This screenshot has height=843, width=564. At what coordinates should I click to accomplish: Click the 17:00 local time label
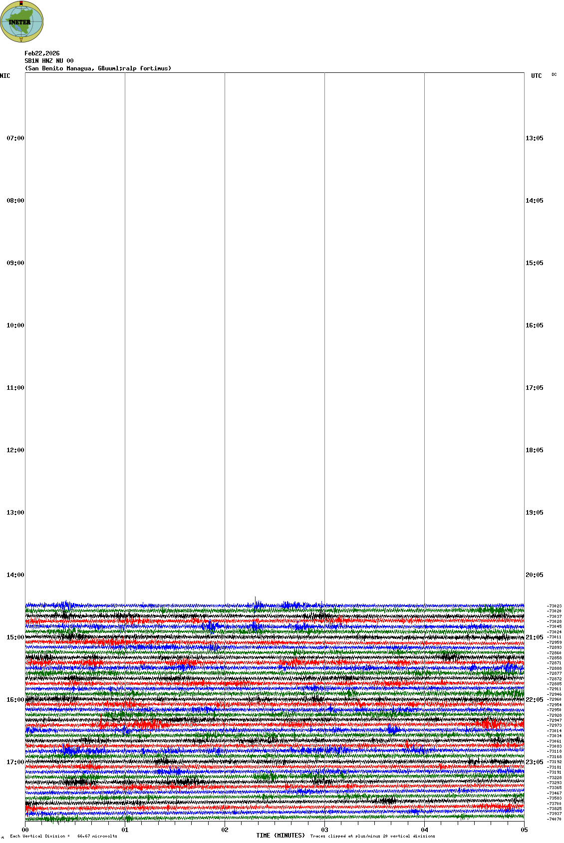click(15, 762)
